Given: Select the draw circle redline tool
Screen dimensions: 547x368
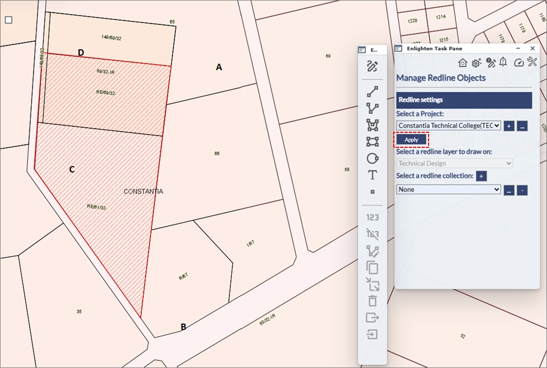Looking at the screenshot, I should tap(372, 159).
